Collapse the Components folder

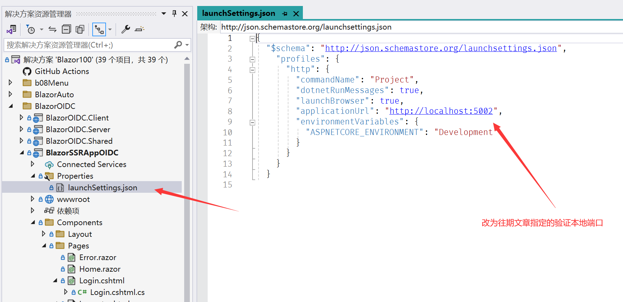pos(33,222)
